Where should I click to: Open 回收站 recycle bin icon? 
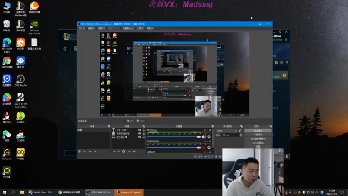(x=7, y=26)
